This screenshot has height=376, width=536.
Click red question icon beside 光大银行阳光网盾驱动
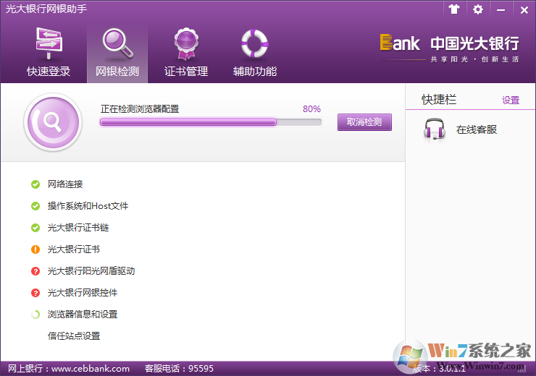click(x=35, y=271)
